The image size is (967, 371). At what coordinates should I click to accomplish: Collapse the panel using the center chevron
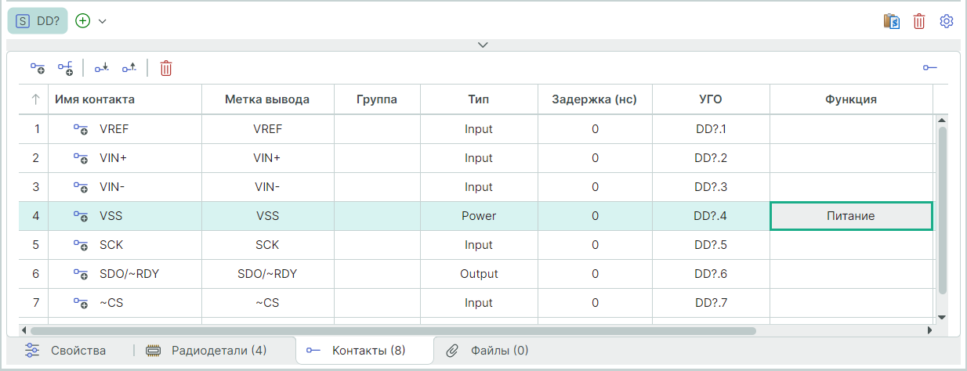[483, 45]
